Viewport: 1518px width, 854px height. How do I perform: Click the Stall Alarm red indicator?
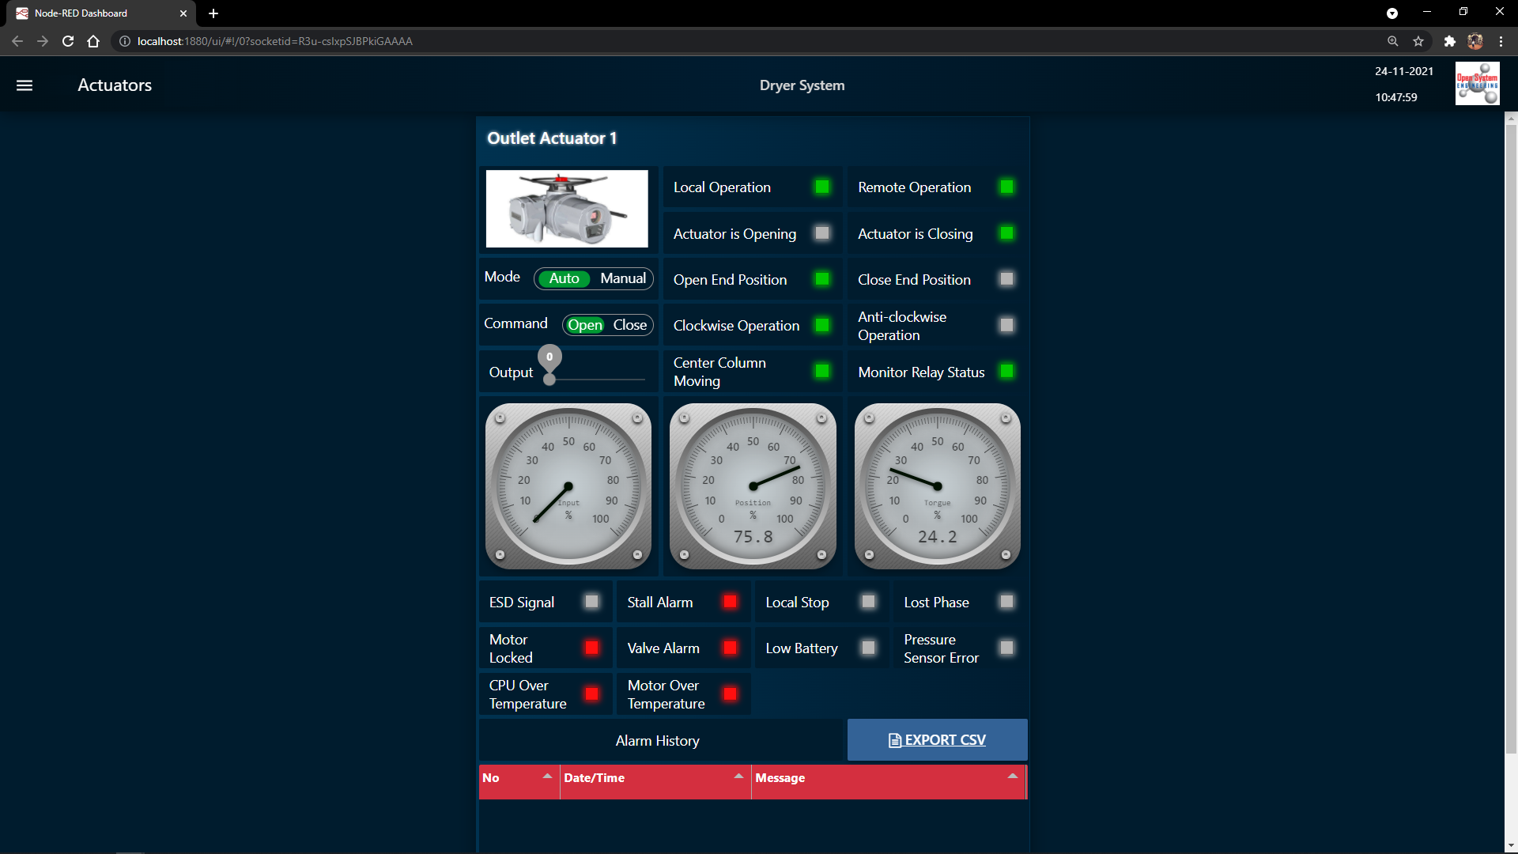coord(730,602)
